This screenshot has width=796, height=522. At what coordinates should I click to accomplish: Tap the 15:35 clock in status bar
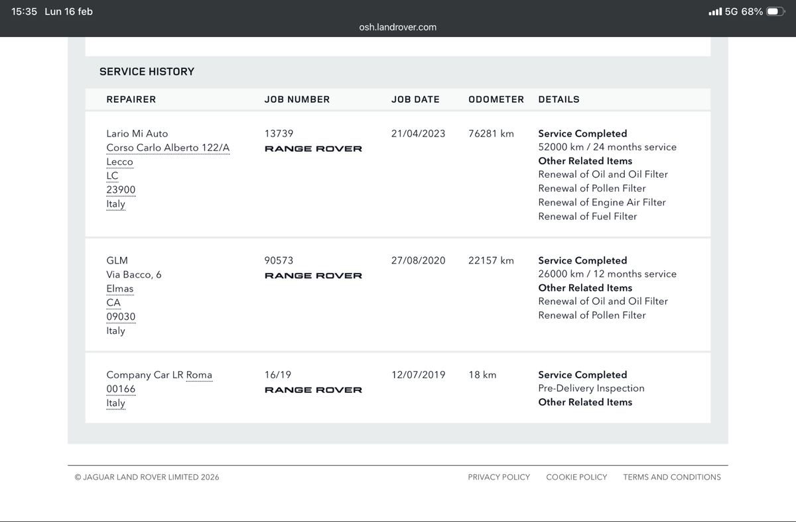25,11
